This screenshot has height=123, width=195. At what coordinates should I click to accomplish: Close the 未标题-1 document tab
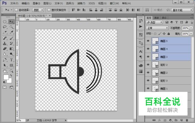pyautogui.click(x=50, y=16)
